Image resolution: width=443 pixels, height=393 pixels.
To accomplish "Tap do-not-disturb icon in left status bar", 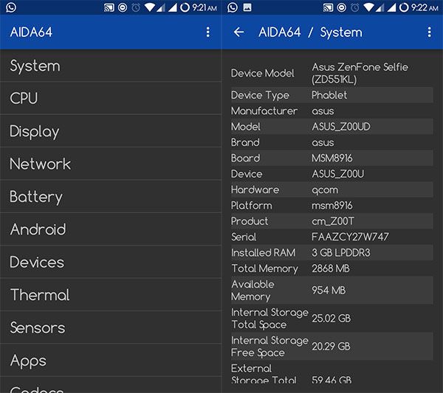I will (123, 7).
